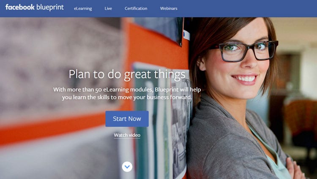
Task: Click the woman's black-rimmed glasses
Action: [x=247, y=51]
